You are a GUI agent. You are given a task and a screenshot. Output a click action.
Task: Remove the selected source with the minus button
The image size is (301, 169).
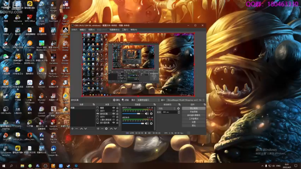102,128
